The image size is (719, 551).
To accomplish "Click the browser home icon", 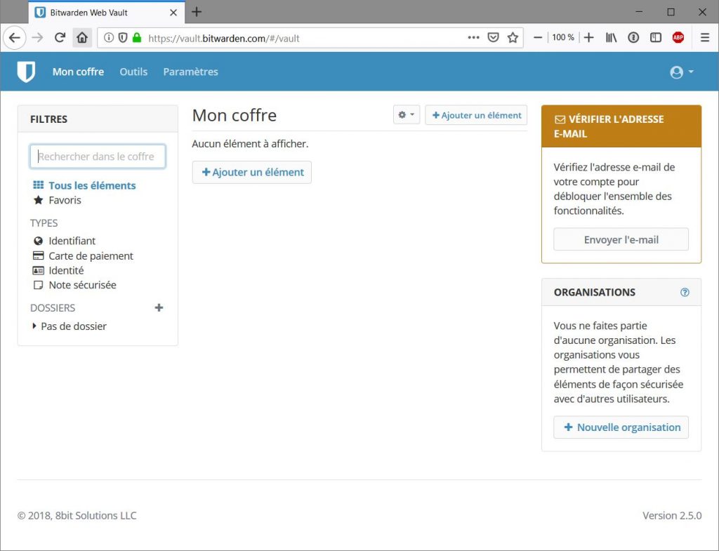I will pyautogui.click(x=82, y=38).
